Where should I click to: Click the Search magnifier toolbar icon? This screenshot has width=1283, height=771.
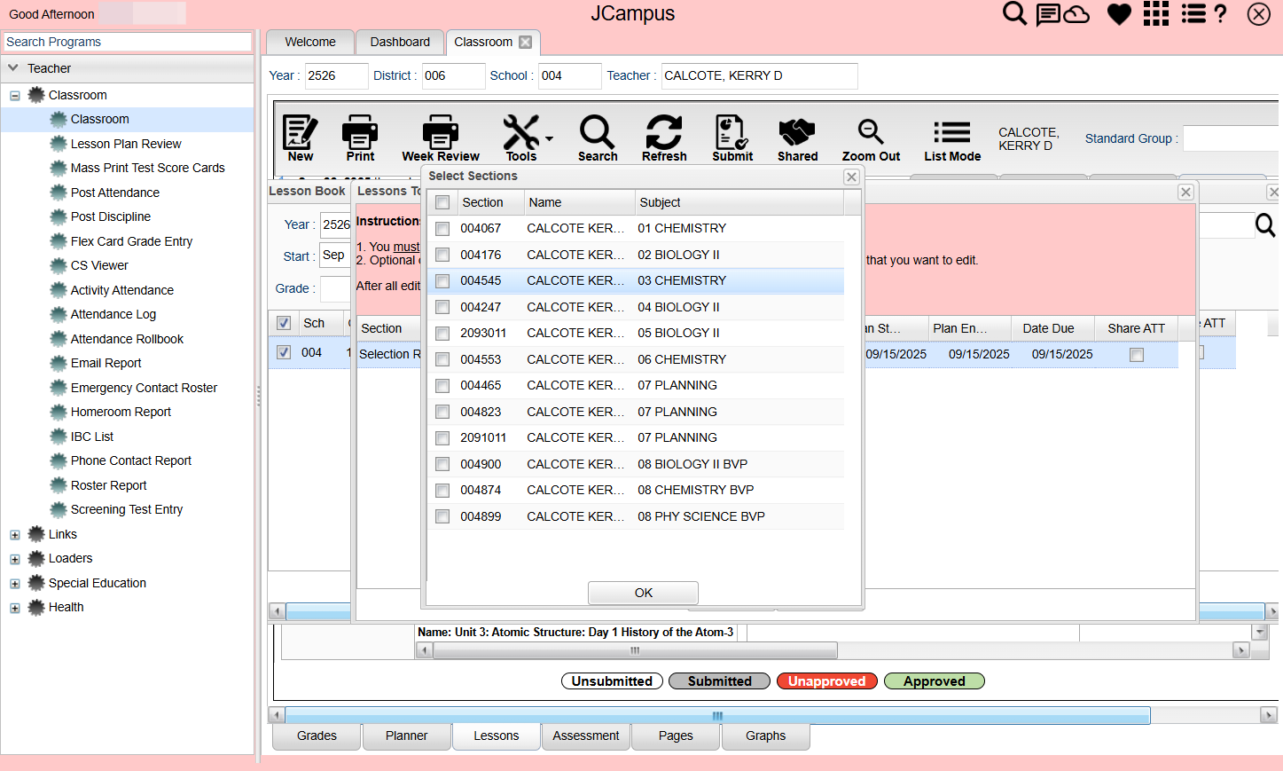click(598, 138)
